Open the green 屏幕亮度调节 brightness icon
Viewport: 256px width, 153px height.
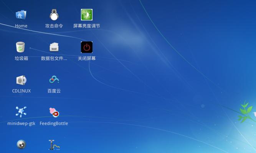87,15
